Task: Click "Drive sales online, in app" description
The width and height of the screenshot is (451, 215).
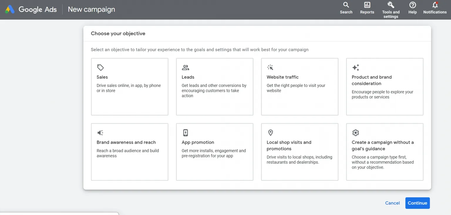Action: click(129, 88)
